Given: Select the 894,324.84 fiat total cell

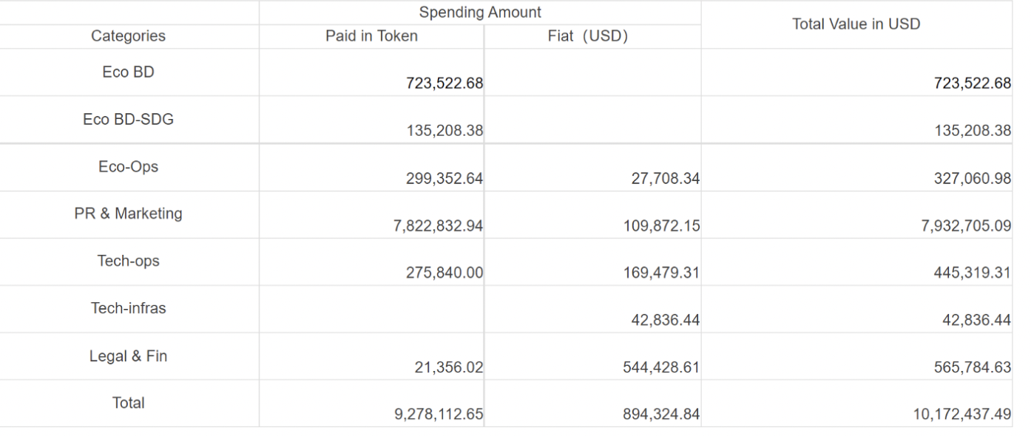Looking at the screenshot, I should click(x=661, y=415).
